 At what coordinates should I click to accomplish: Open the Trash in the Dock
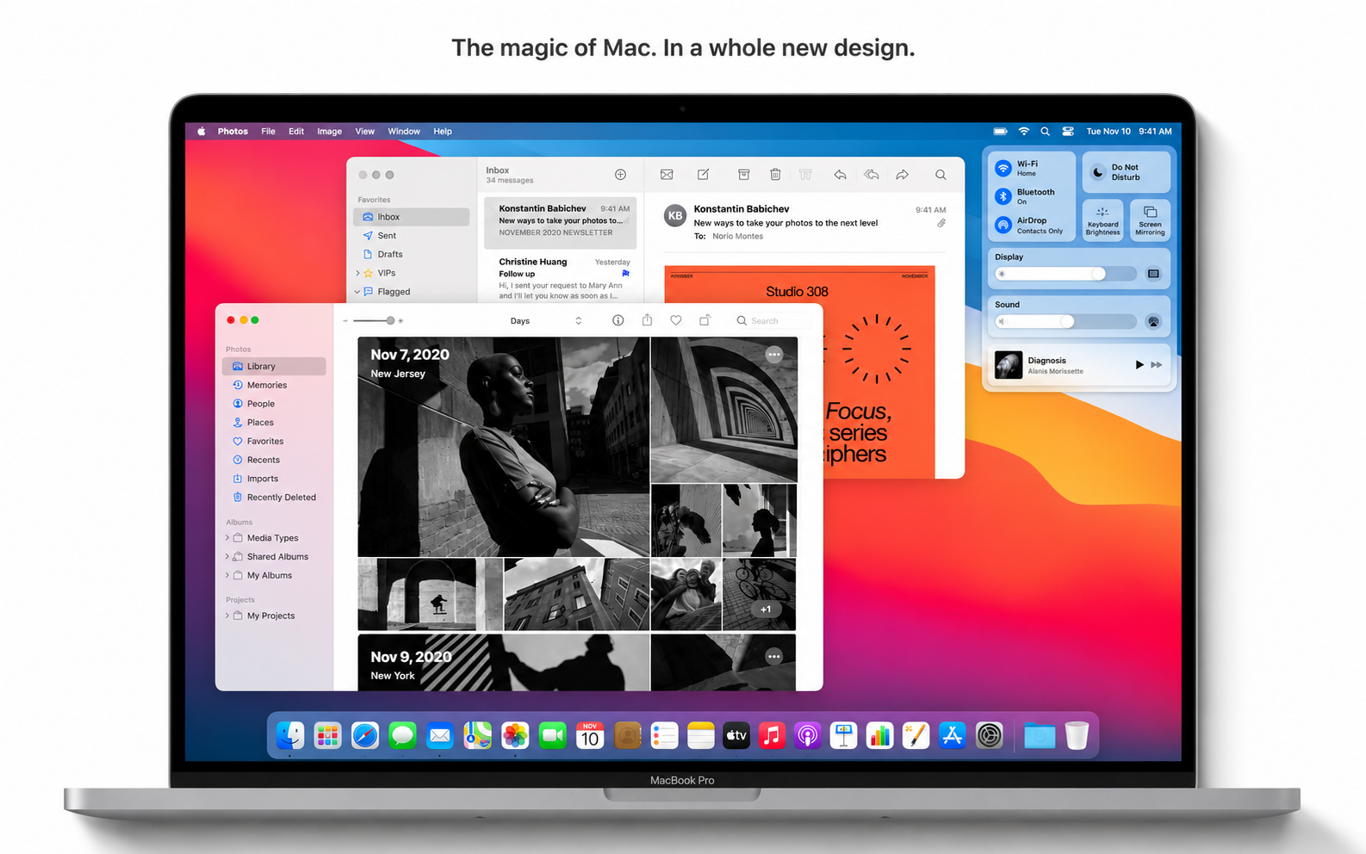pos(1077,735)
